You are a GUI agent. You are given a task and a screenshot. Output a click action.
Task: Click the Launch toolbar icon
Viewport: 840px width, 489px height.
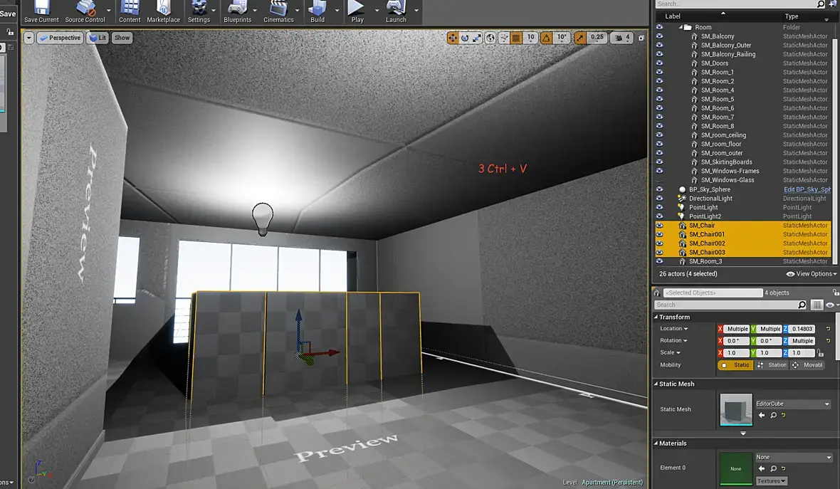point(396,12)
